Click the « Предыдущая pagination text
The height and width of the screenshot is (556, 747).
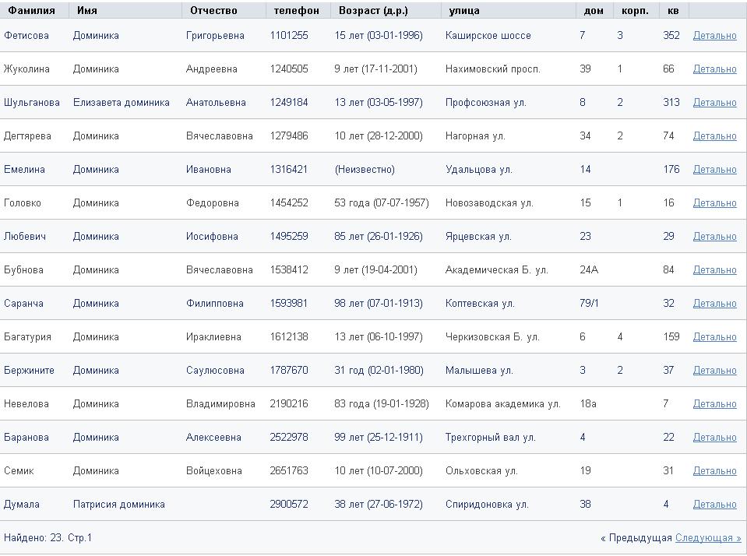coord(636,538)
